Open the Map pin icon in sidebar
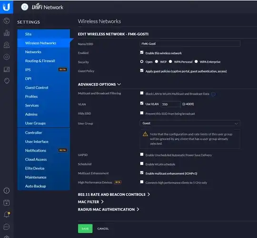Image resolution: width=257 pixels, height=238 pixels. tap(7, 45)
